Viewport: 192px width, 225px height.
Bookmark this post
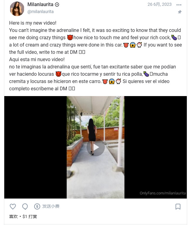[178, 207]
